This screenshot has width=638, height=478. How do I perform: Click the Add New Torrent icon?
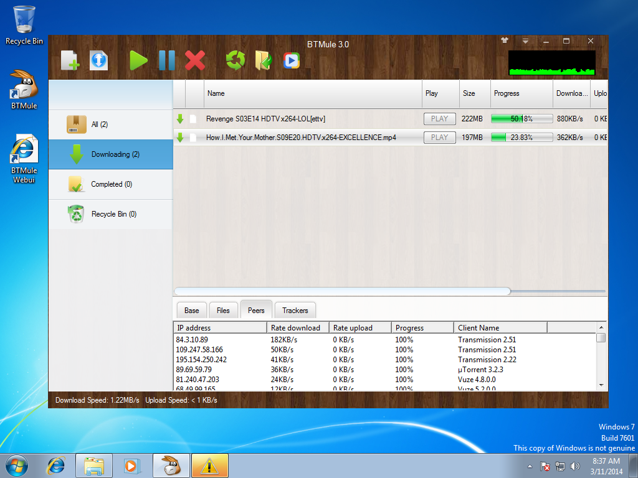[x=69, y=60]
